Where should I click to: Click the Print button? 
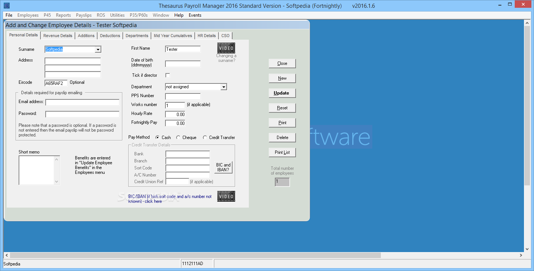pyautogui.click(x=282, y=123)
